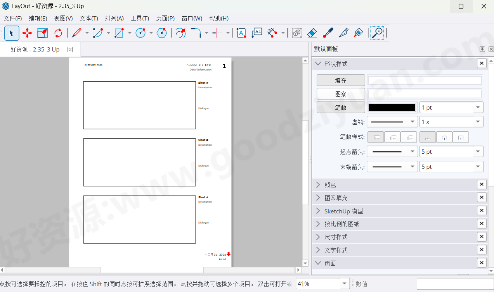494x292 pixels.
Task: Open the 页面 menu
Action: click(x=165, y=18)
